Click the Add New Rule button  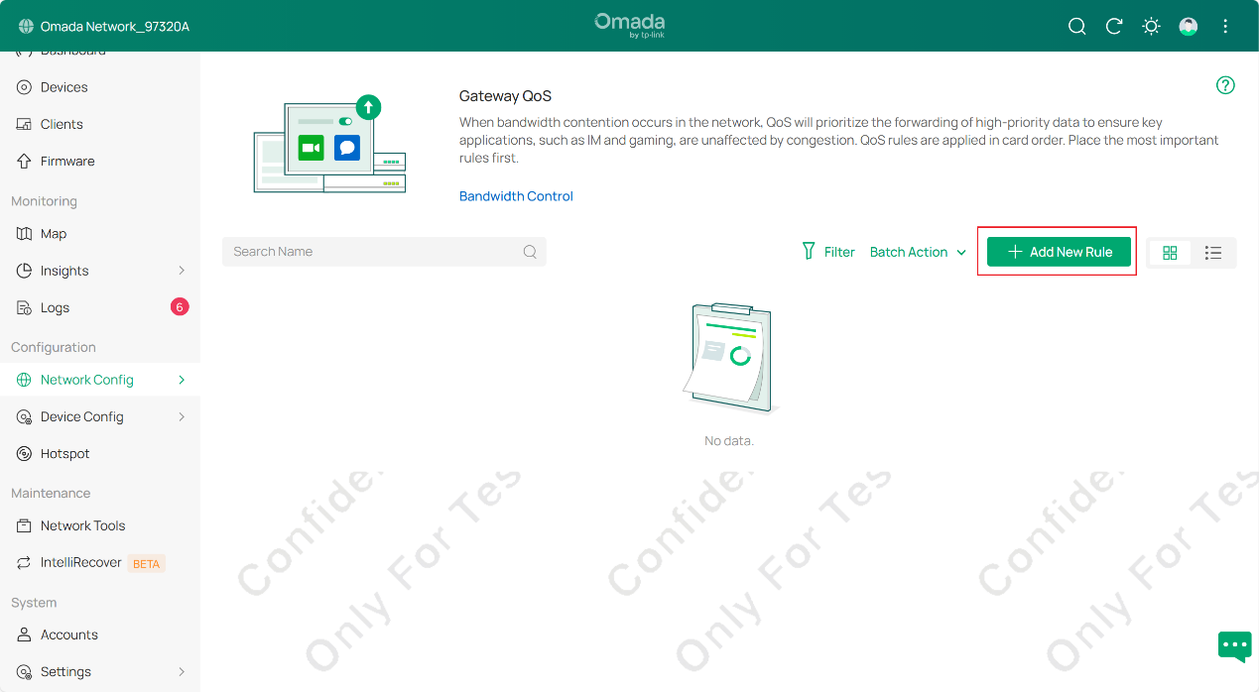1058,252
